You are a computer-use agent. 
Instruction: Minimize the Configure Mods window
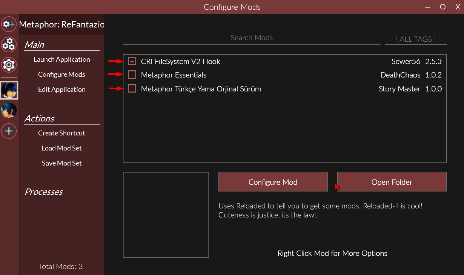tap(427, 7)
